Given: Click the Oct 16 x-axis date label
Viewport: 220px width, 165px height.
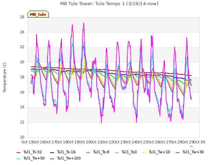Looking at the screenshot, I should pyautogui.click(x=39, y=142).
